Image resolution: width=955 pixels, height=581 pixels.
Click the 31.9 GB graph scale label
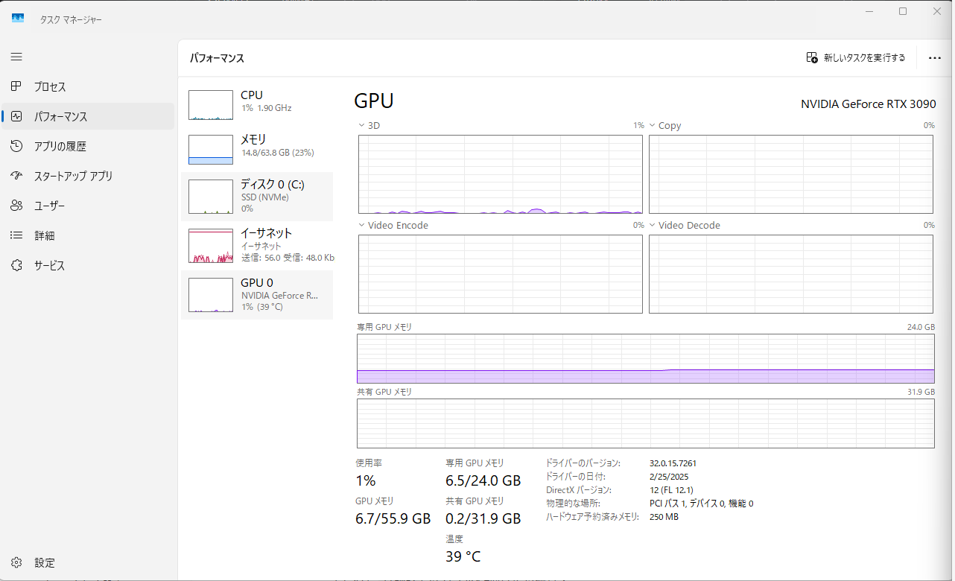coord(920,392)
